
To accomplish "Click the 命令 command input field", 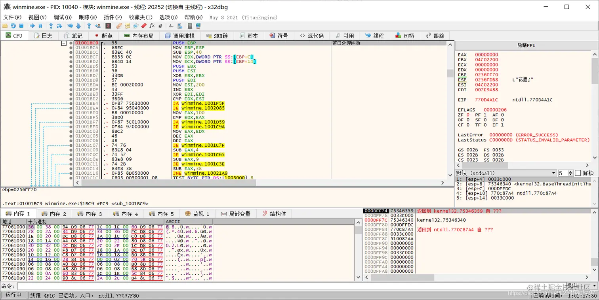I will (x=291, y=286).
